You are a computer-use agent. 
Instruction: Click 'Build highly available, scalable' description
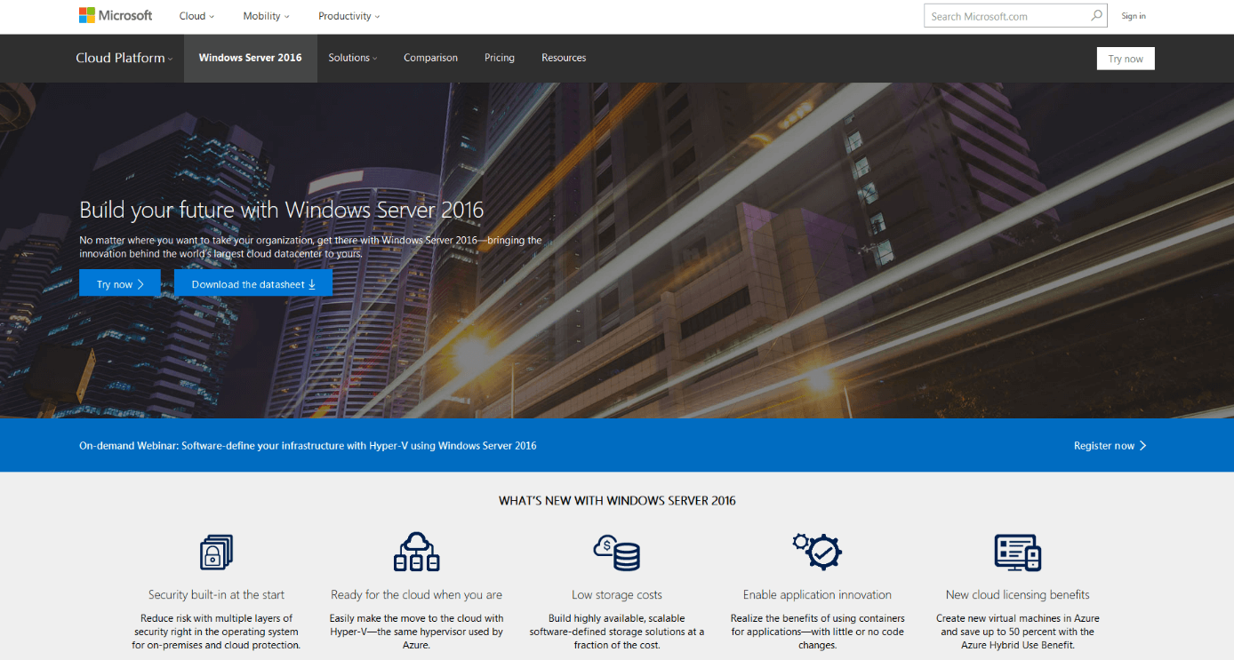(617, 632)
